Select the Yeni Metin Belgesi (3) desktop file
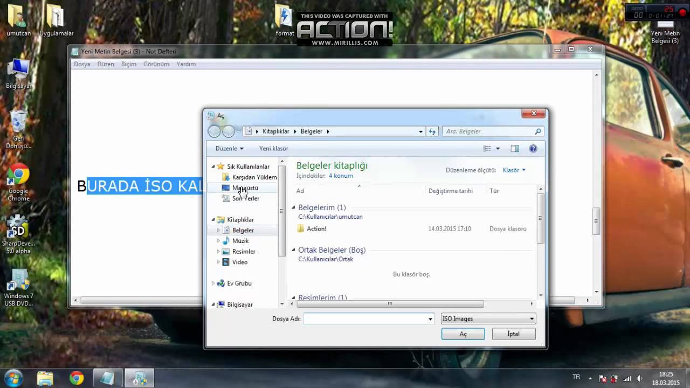This screenshot has height=388, width=690. 665,31
